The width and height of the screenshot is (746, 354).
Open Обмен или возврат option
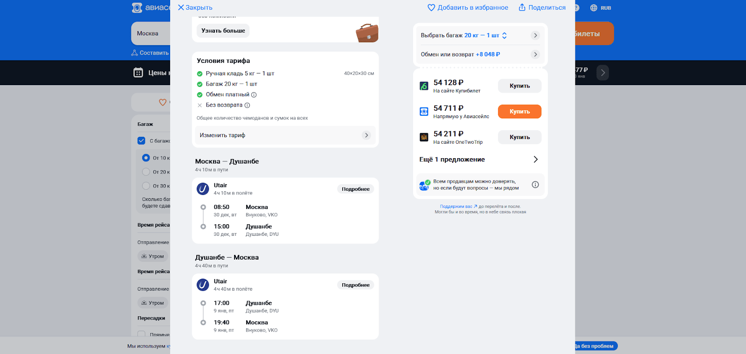480,54
